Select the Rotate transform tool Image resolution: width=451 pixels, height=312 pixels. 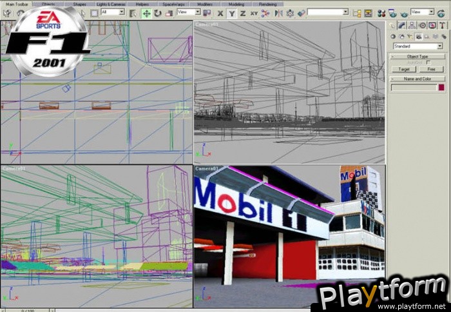(x=158, y=14)
